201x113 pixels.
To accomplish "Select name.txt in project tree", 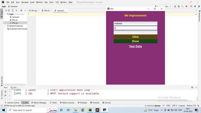I will [x=16, y=17].
